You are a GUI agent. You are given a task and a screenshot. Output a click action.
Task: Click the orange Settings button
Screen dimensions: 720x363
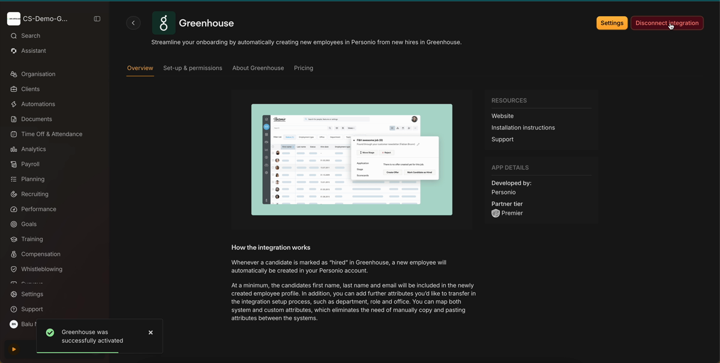point(612,23)
